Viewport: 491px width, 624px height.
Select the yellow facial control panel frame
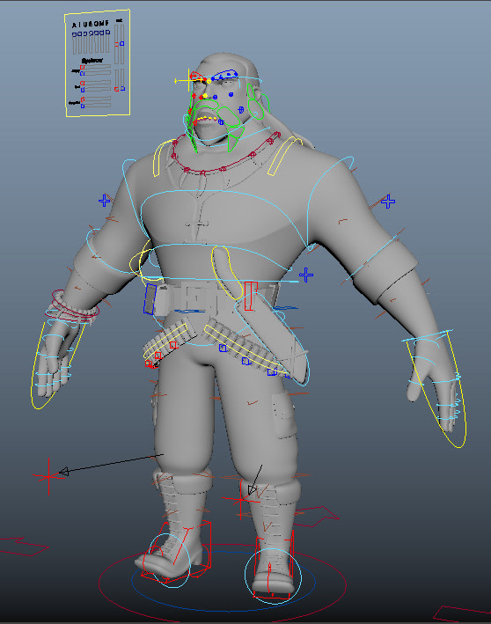point(97,62)
